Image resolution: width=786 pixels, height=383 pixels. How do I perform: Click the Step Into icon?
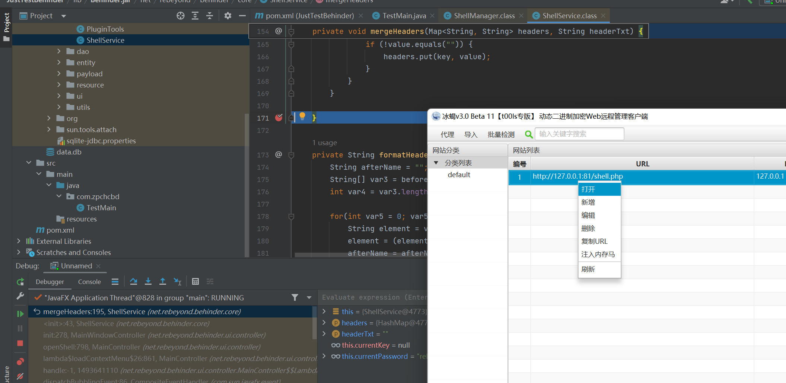pyautogui.click(x=148, y=281)
